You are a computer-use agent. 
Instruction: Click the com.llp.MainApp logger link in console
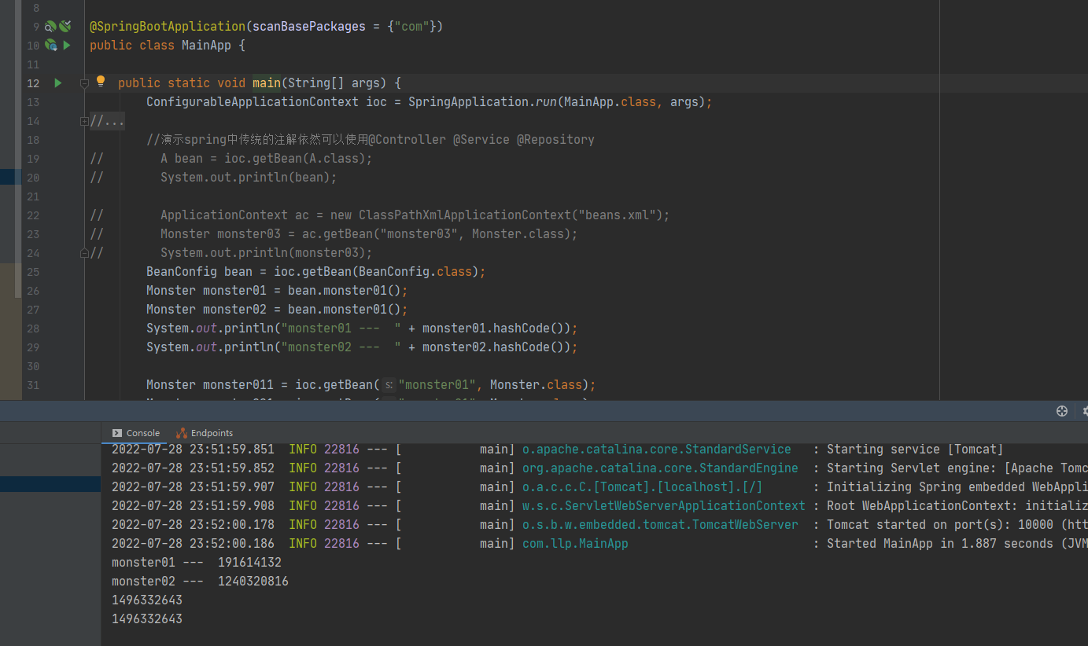pos(575,544)
